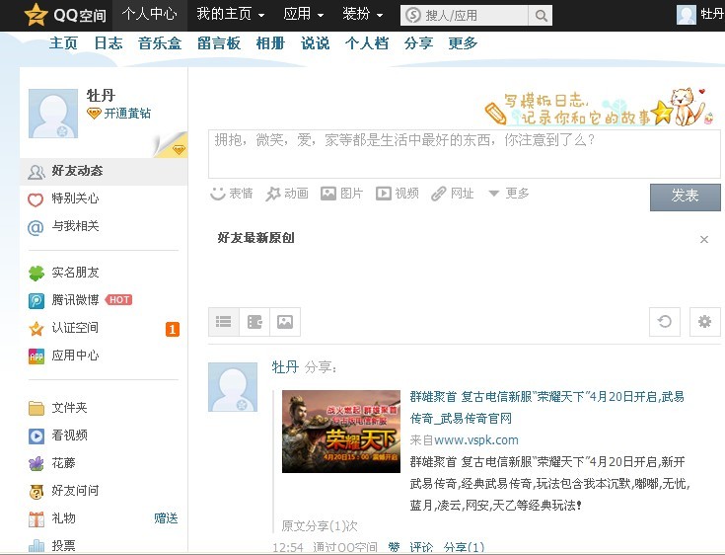
Task: Open the 留言板 tab
Action: click(219, 43)
